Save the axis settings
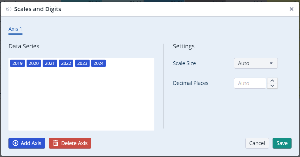 pyautogui.click(x=282, y=143)
